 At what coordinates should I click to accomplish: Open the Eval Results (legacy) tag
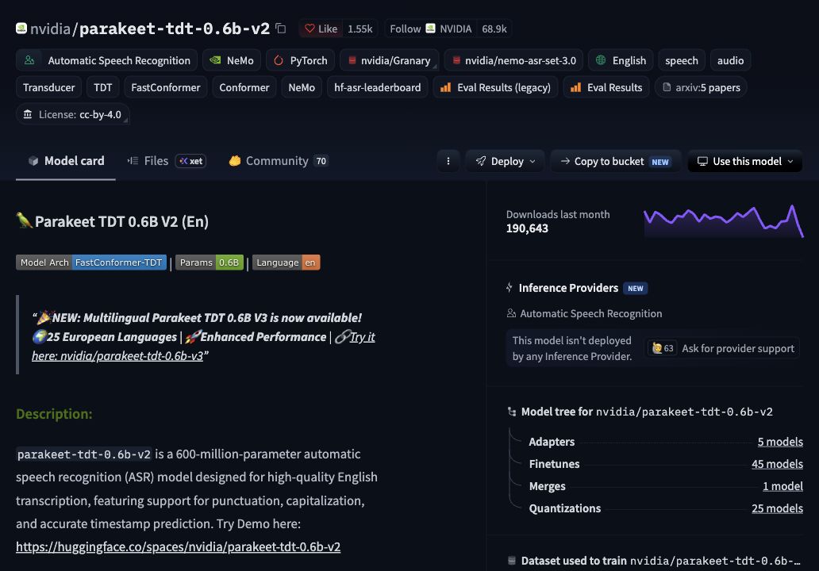point(495,88)
